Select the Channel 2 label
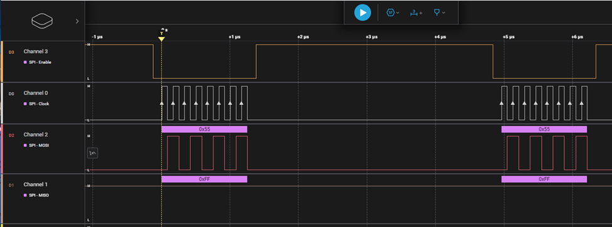This screenshot has width=612, height=227. coord(36,134)
